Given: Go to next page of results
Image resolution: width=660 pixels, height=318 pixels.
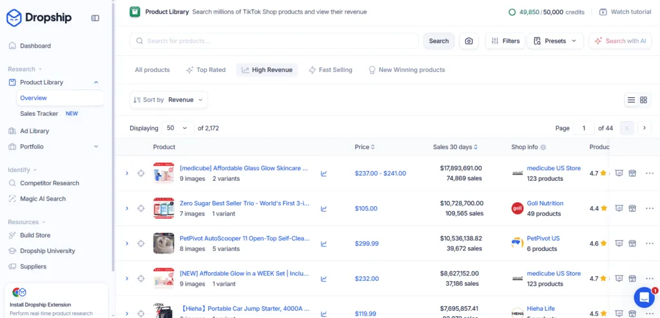Looking at the screenshot, I should pyautogui.click(x=644, y=128).
